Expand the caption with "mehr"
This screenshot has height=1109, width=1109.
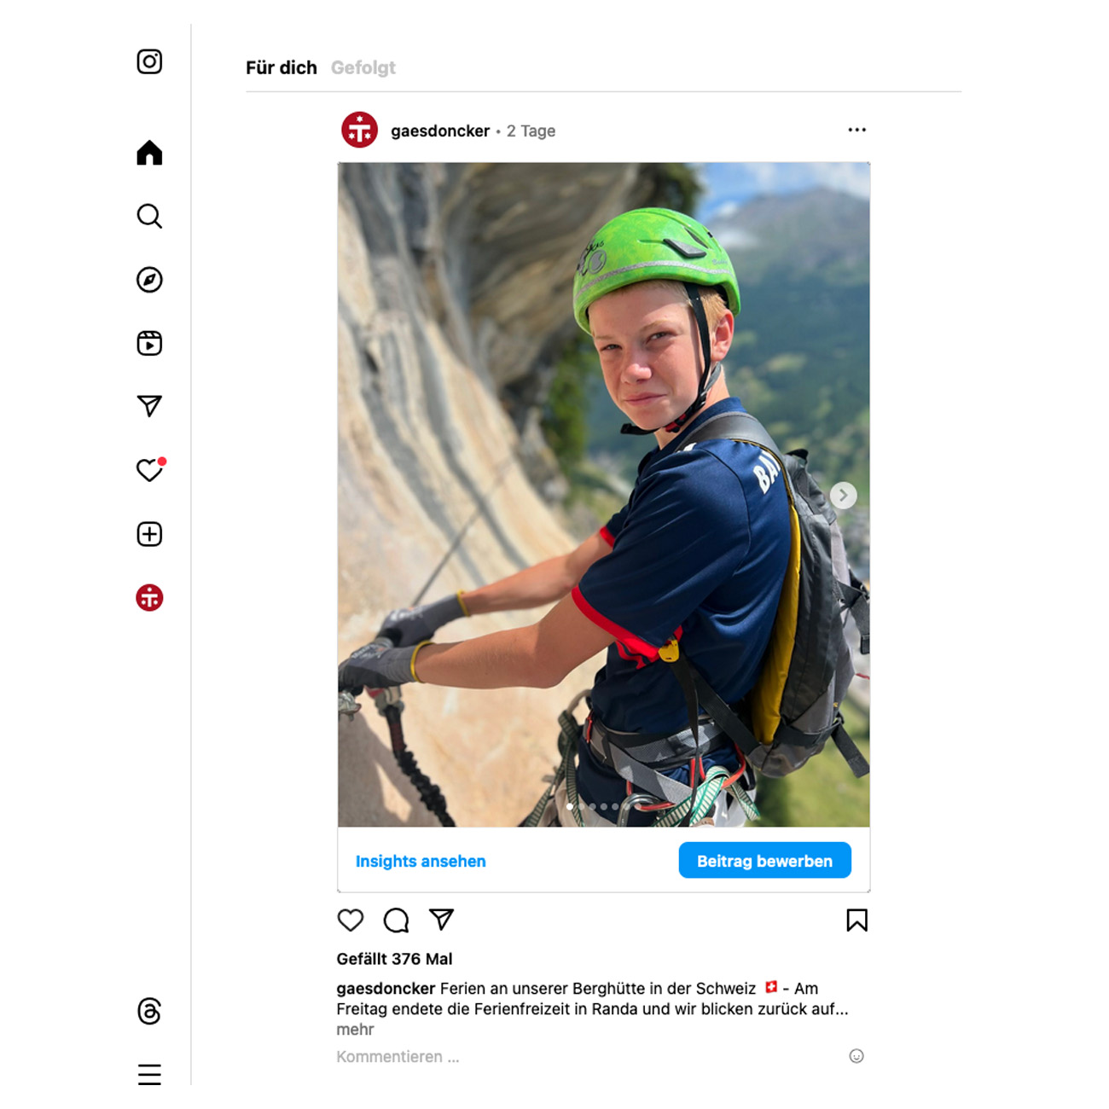[x=355, y=1030]
